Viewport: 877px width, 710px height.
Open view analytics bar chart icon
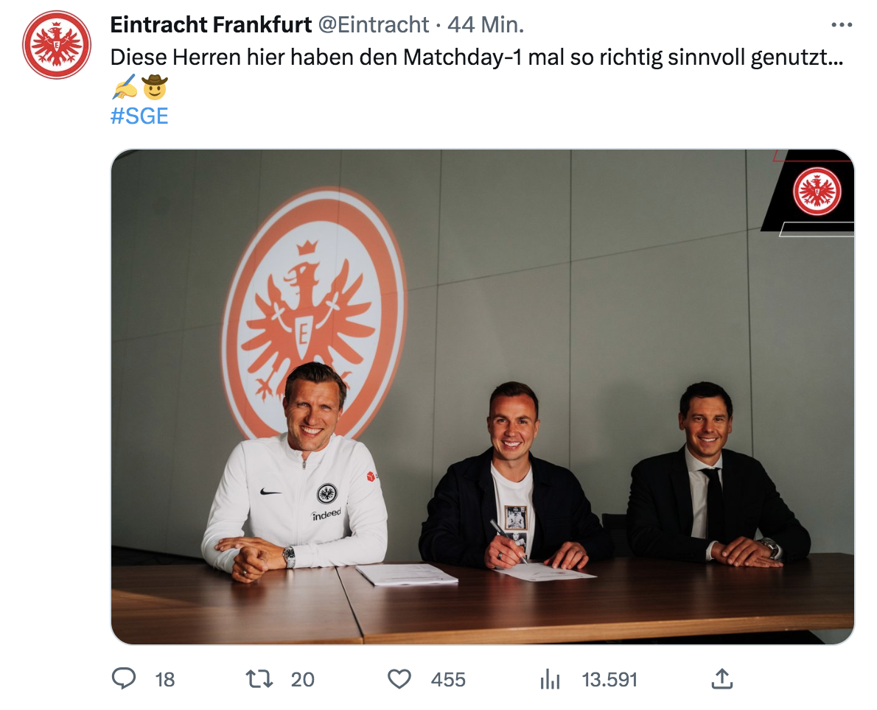pos(550,678)
